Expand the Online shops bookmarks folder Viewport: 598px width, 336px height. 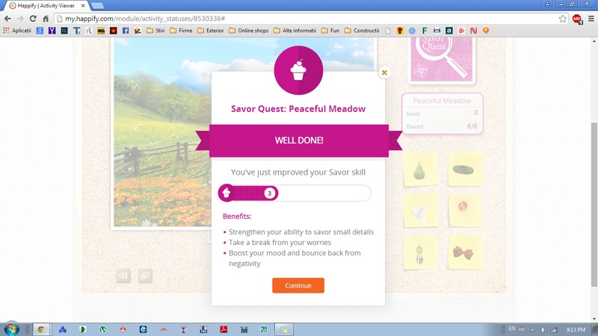pyautogui.click(x=249, y=31)
